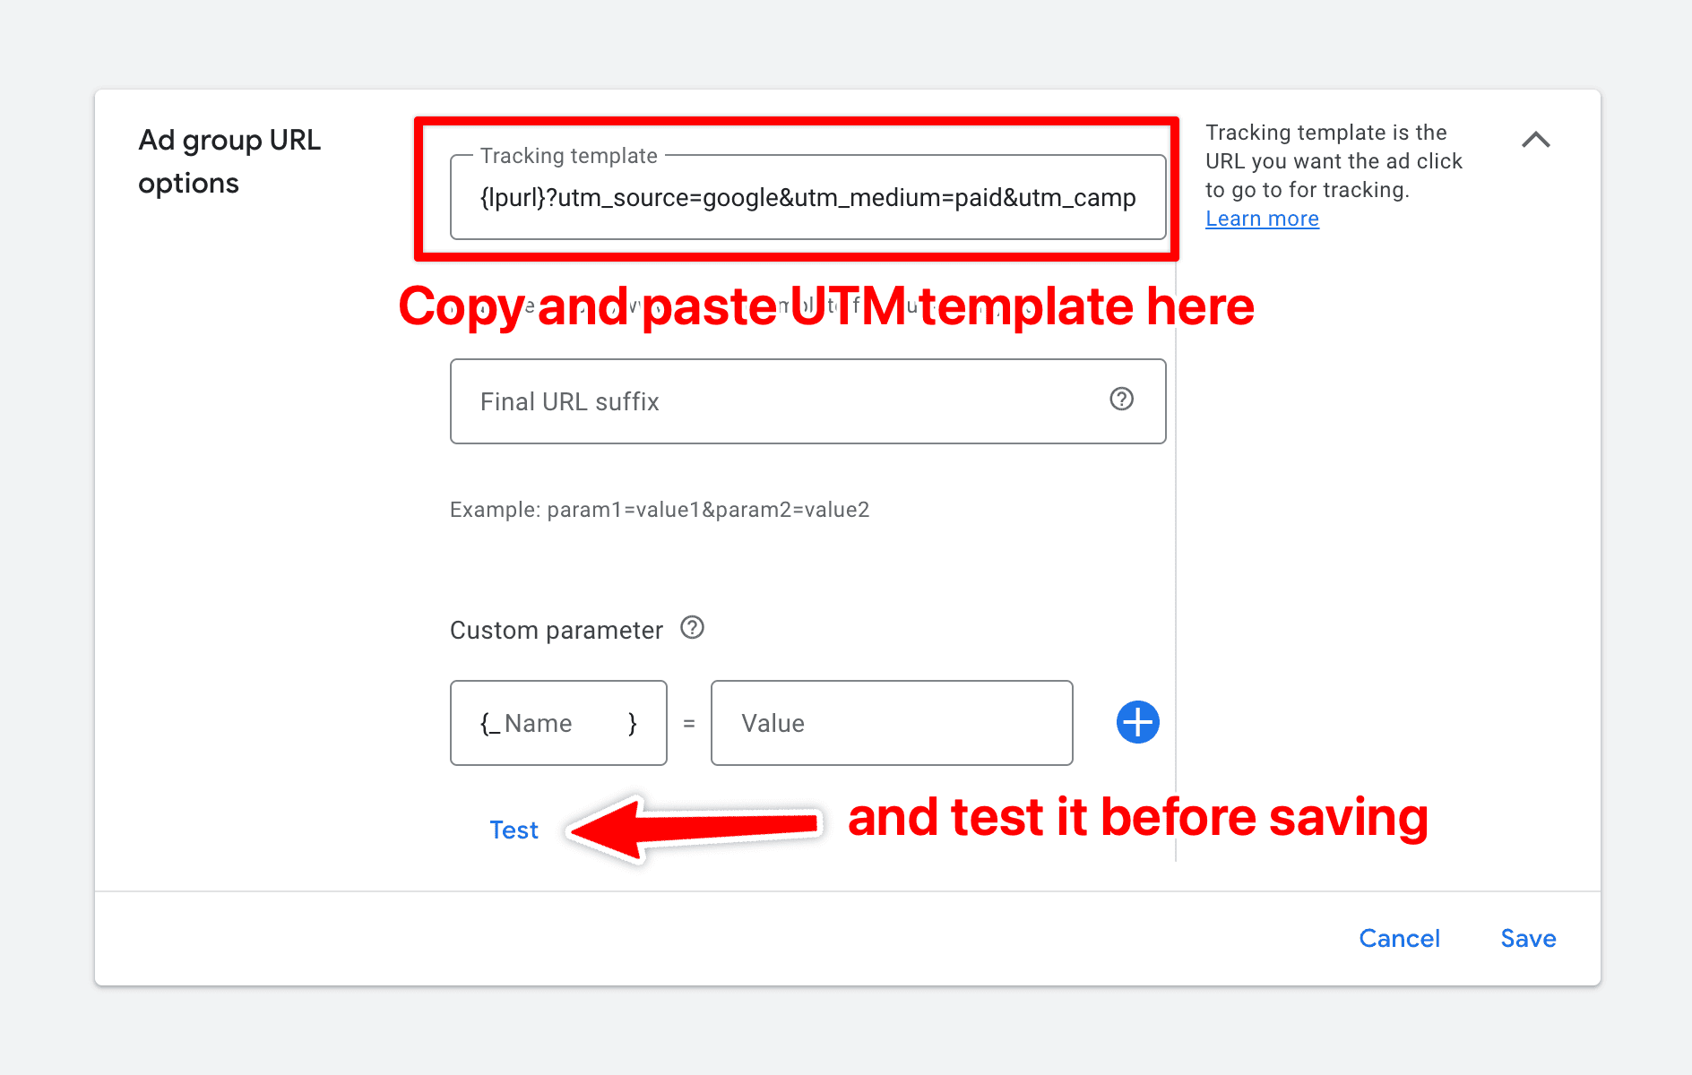Click the custom parameter Name field
Image resolution: width=1692 pixels, height=1075 pixels.
(557, 723)
